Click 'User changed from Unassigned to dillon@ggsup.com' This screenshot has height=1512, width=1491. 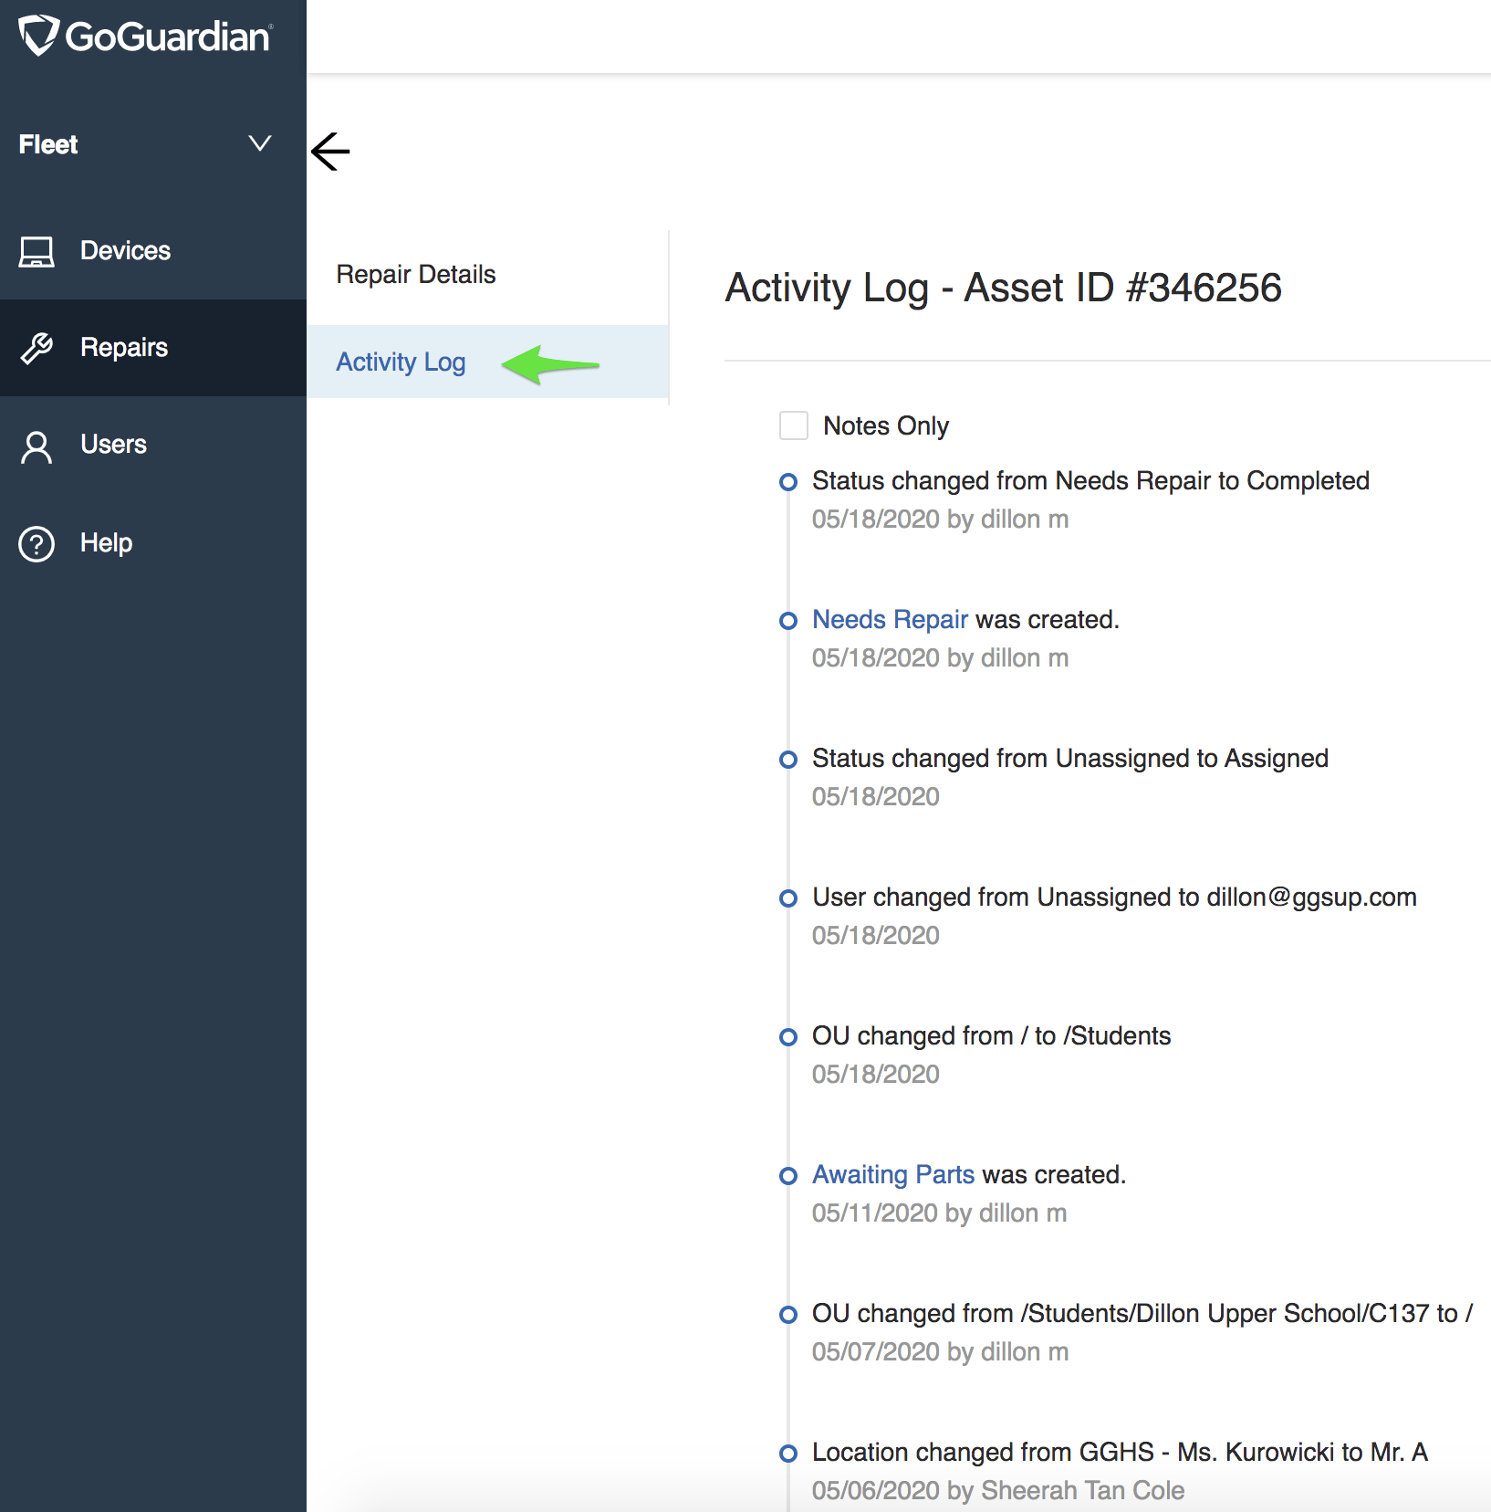pos(1114,897)
